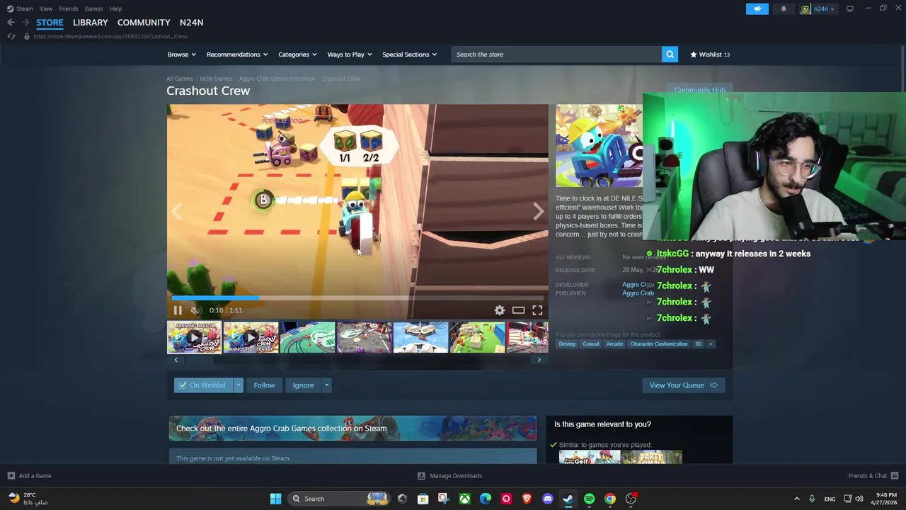Switch to the LIBRARY tab
The width and height of the screenshot is (906, 510).
tap(91, 23)
